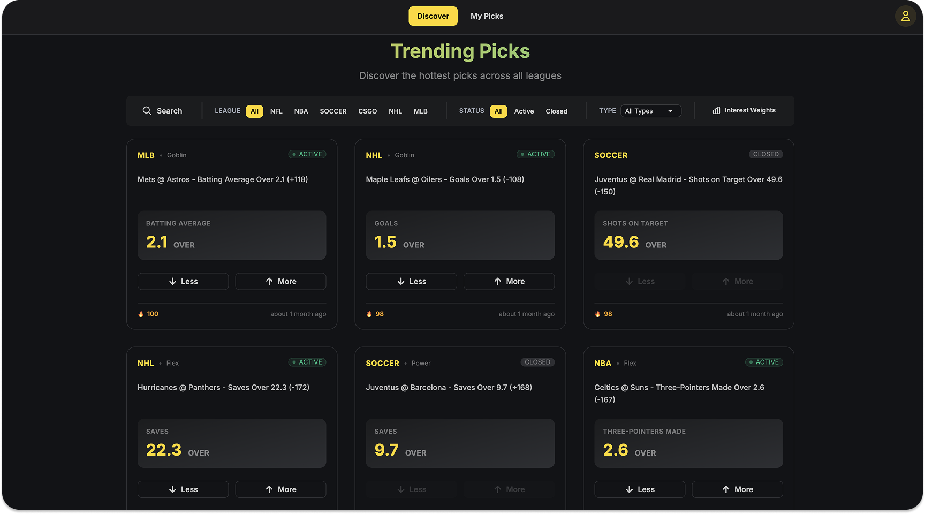Image resolution: width=925 pixels, height=514 pixels.
Task: Switch to Discover tab
Action: coord(433,16)
